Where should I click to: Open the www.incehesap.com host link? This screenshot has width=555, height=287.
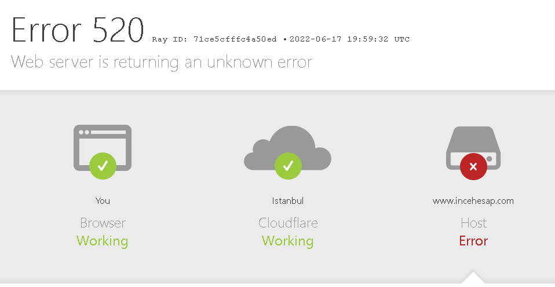click(x=473, y=201)
